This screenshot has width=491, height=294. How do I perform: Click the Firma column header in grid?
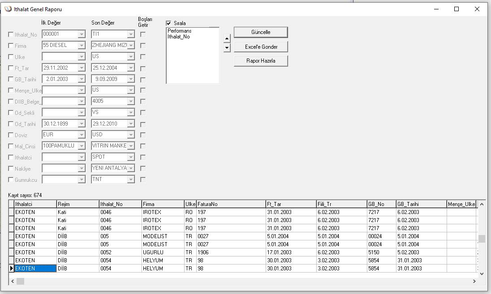click(x=163, y=204)
